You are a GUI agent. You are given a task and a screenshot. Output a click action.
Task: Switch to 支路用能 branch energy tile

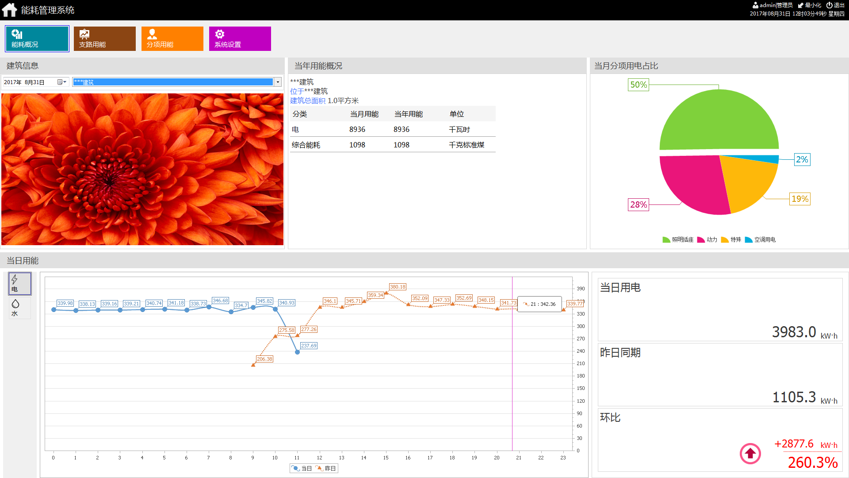105,39
